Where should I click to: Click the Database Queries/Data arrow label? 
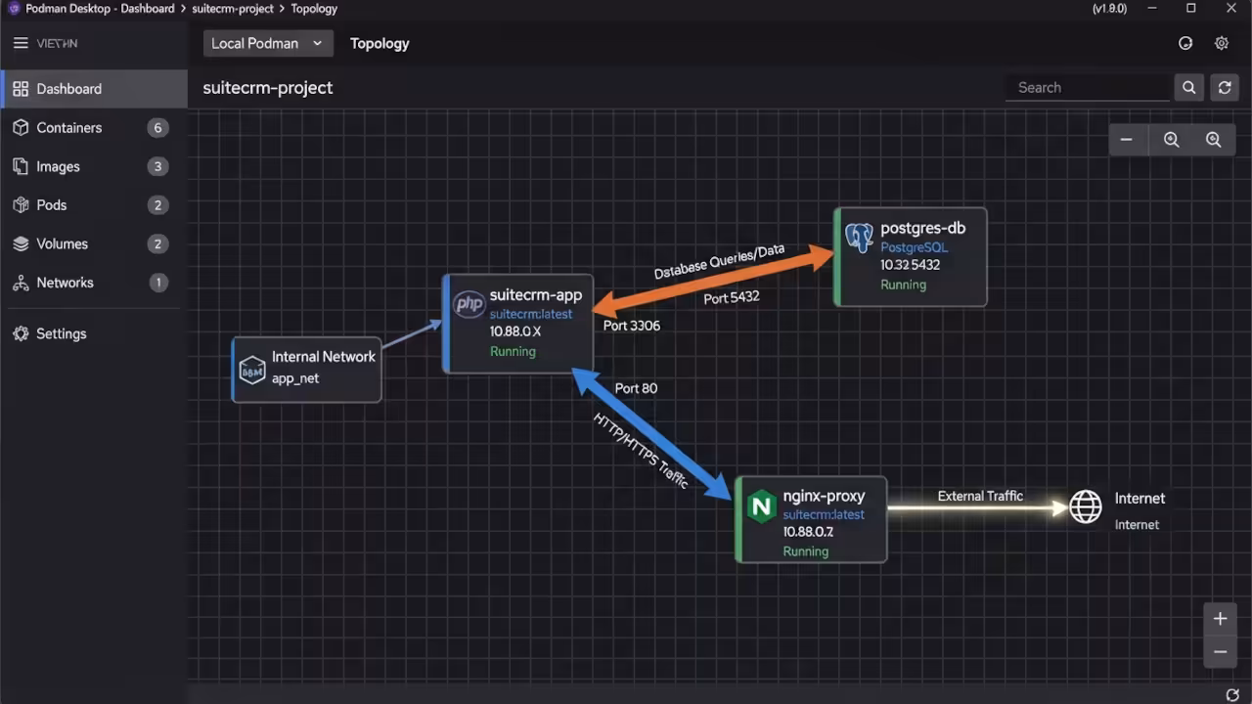(719, 262)
